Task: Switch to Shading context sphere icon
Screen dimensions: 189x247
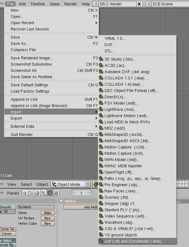Action: click(37, 193)
